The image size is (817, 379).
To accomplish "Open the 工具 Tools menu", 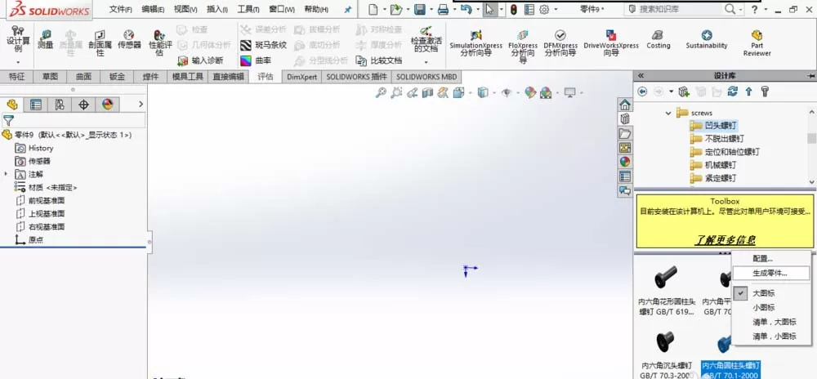I will (248, 9).
